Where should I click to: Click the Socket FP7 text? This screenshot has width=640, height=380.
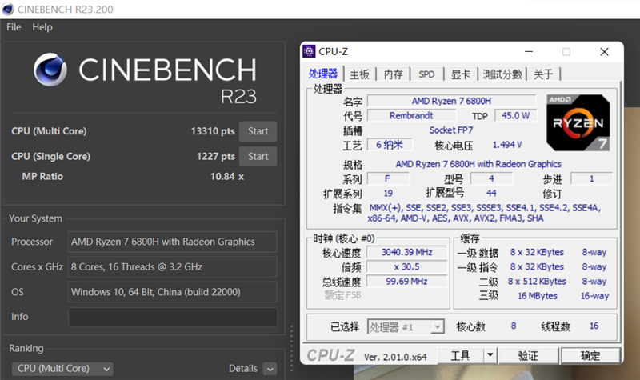pyautogui.click(x=451, y=130)
